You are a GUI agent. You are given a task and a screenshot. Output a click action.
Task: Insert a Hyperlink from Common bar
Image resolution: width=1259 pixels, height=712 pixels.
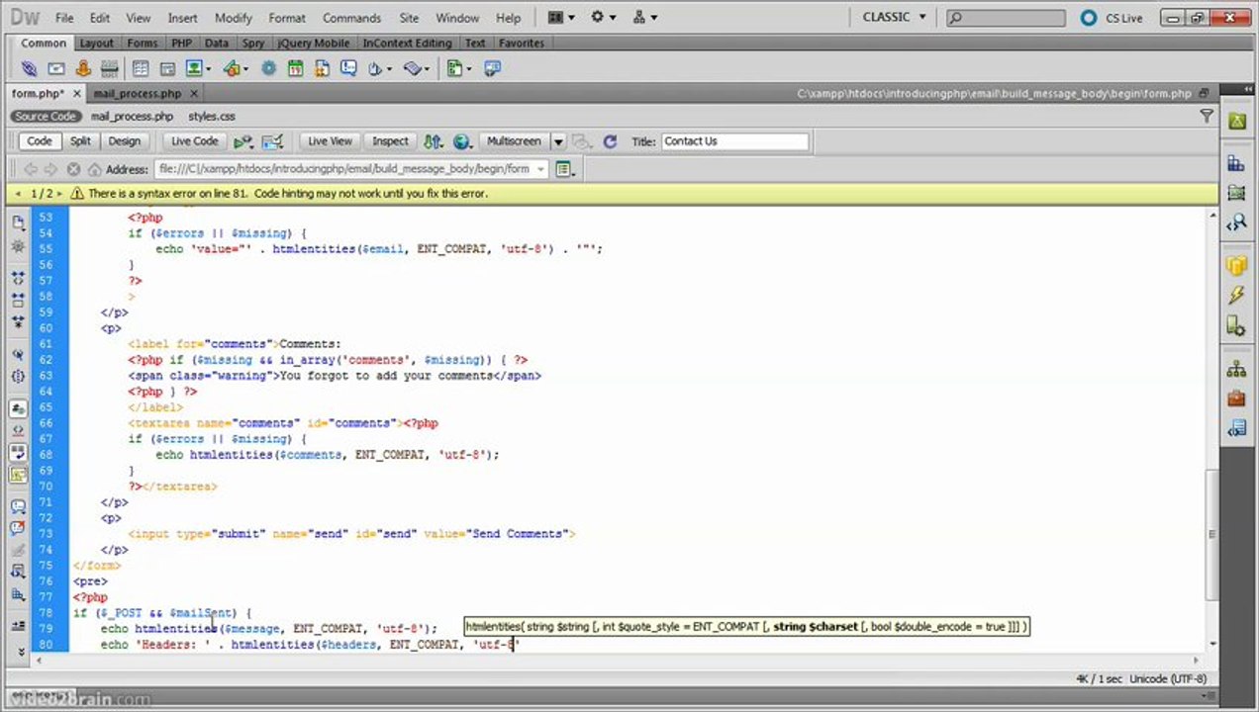[x=30, y=68]
